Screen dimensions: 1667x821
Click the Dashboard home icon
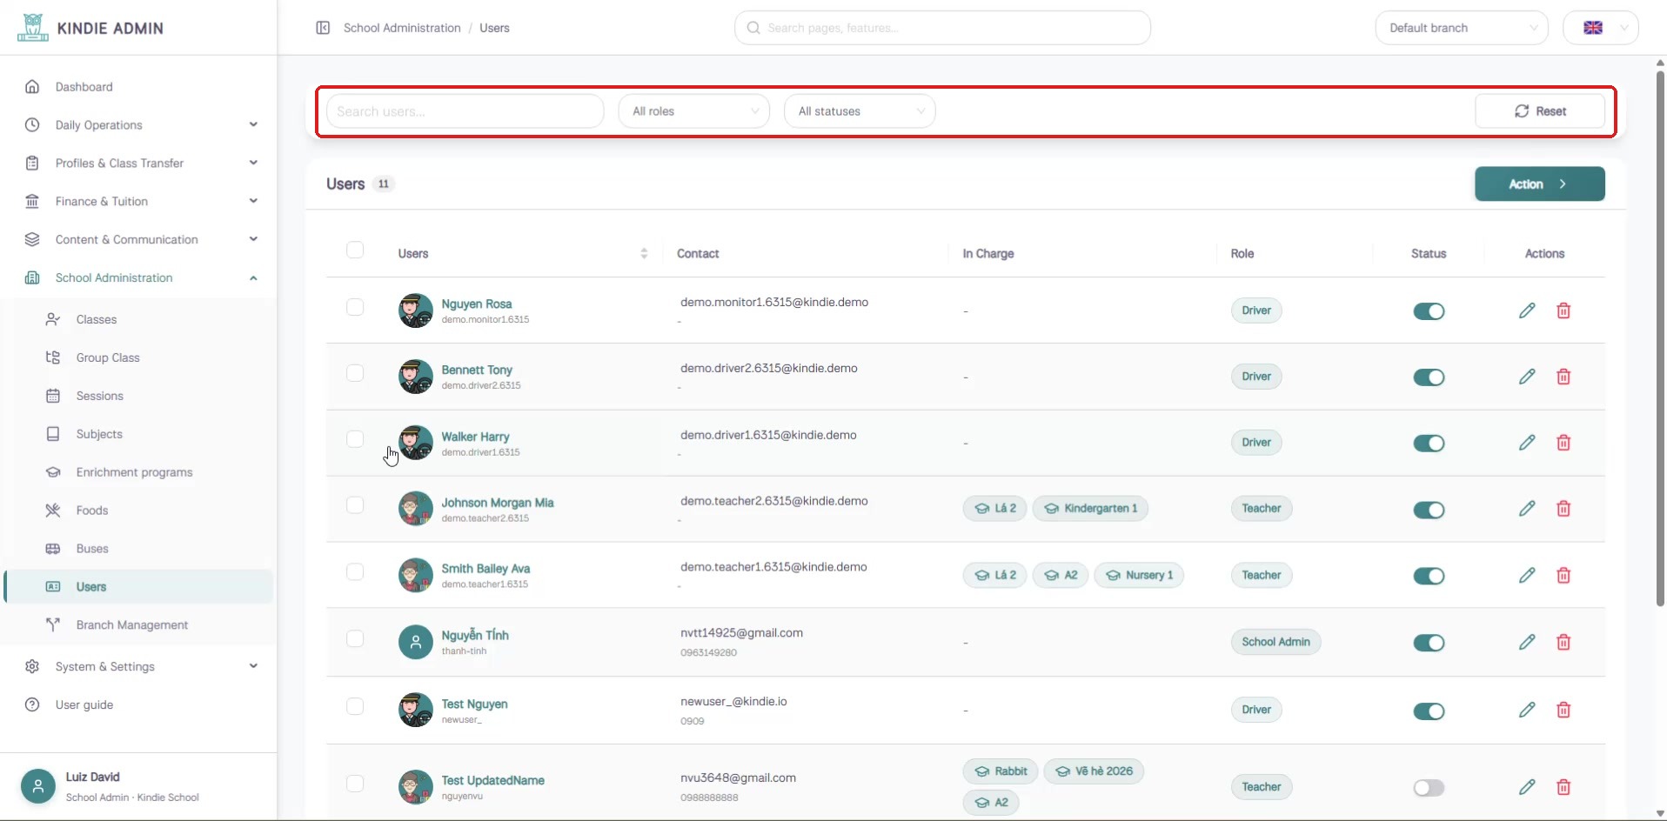32,87
